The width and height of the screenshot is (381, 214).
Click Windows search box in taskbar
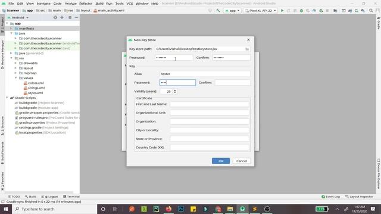[54, 209]
